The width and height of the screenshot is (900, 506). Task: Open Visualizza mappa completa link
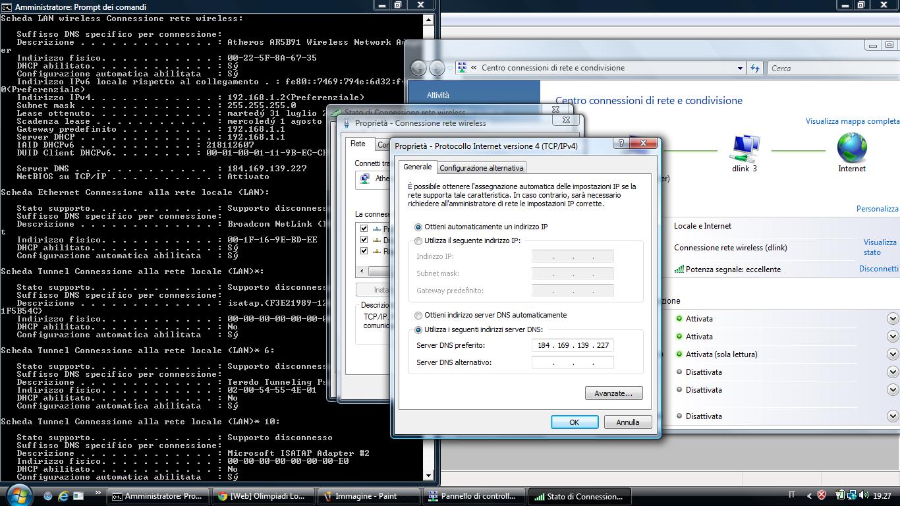[852, 121]
